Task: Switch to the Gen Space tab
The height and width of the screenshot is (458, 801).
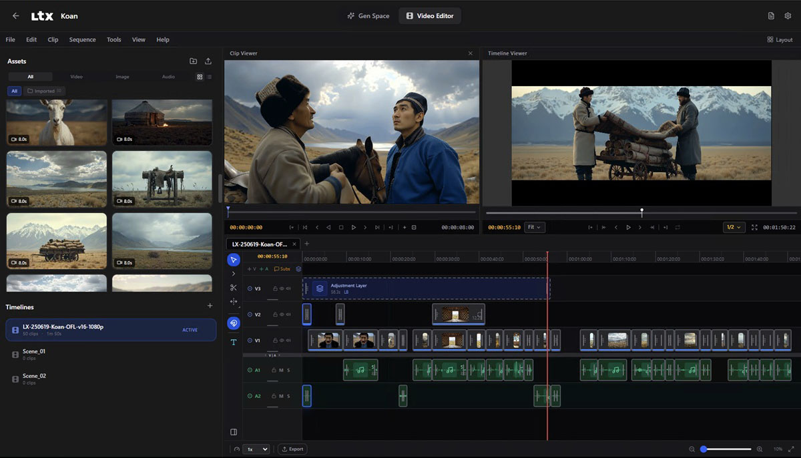Action: [368, 16]
